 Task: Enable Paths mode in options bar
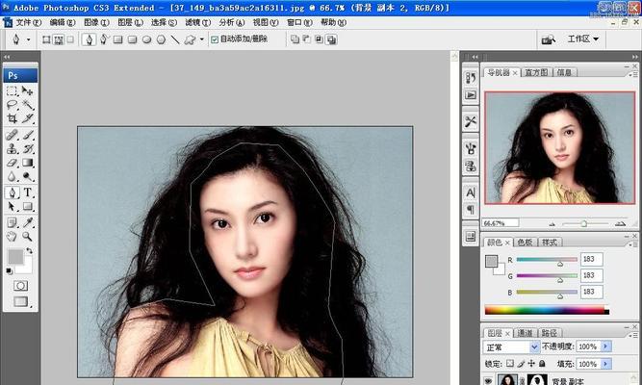(x=59, y=39)
